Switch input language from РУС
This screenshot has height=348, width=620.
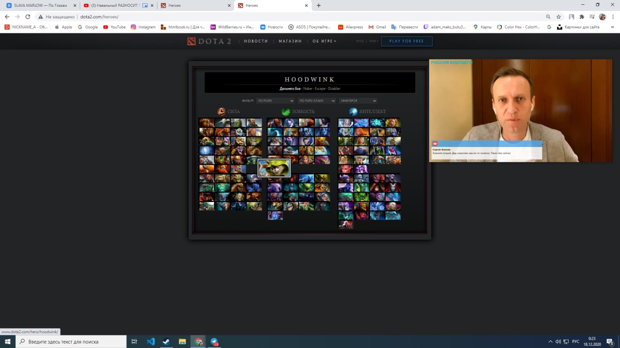point(575,341)
